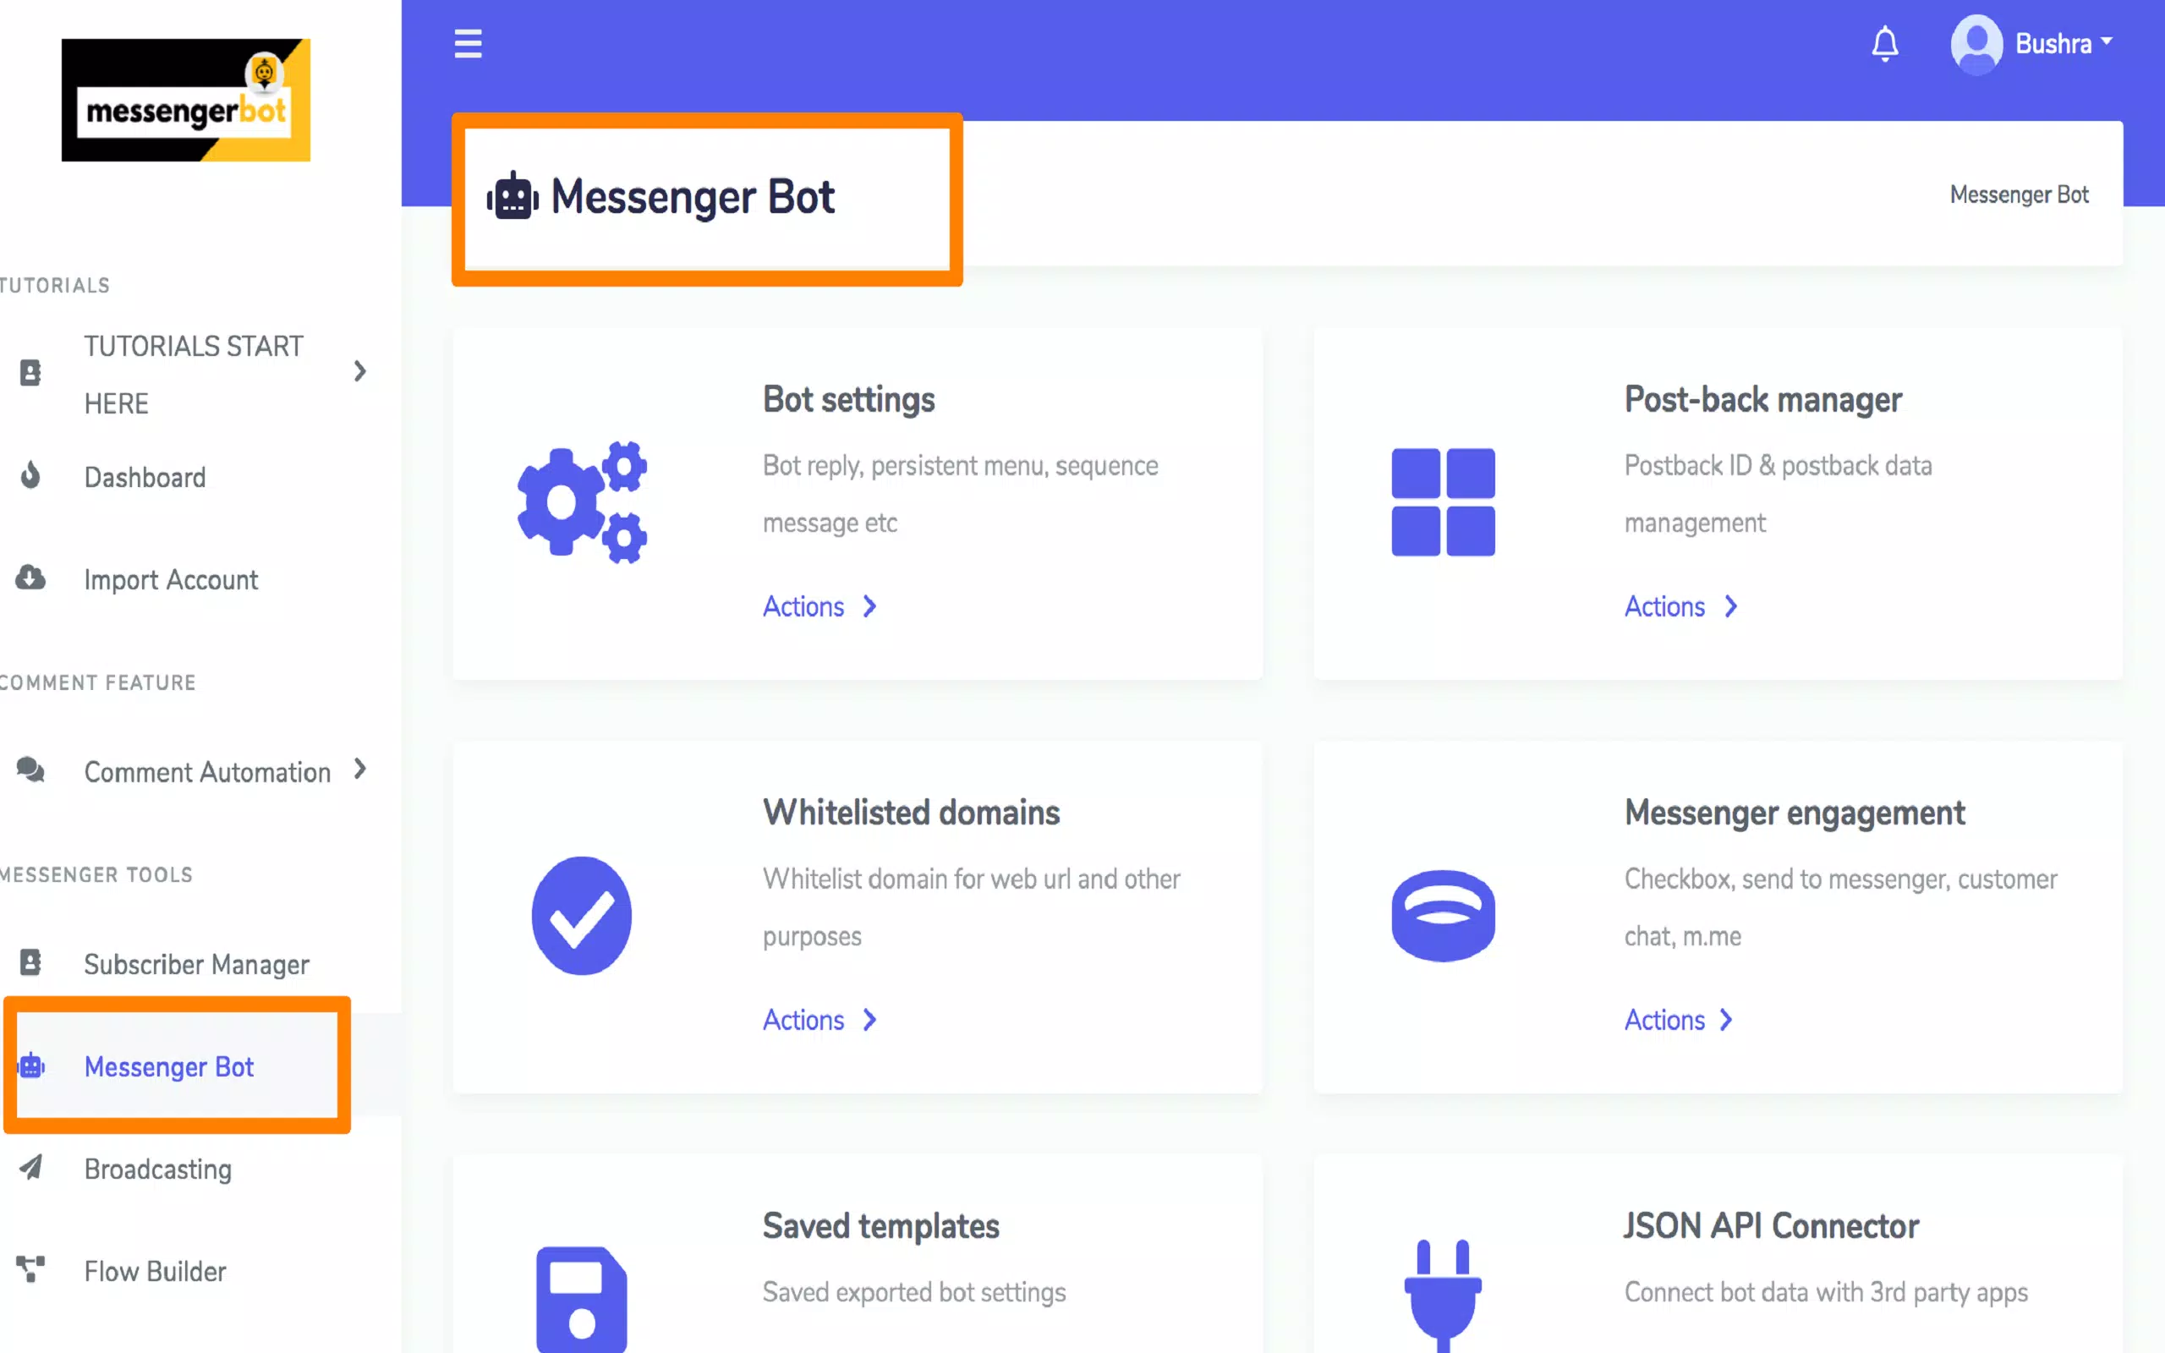
Task: Expand the Comment Automation menu item
Action: (360, 770)
